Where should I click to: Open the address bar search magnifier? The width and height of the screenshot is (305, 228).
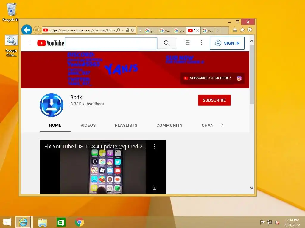[x=118, y=30]
